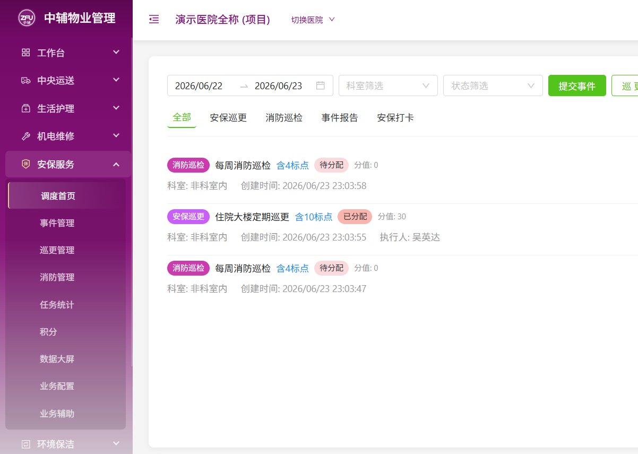The height and width of the screenshot is (454, 638).
Task: Click the 安保服务 shield icon
Action: 25,164
